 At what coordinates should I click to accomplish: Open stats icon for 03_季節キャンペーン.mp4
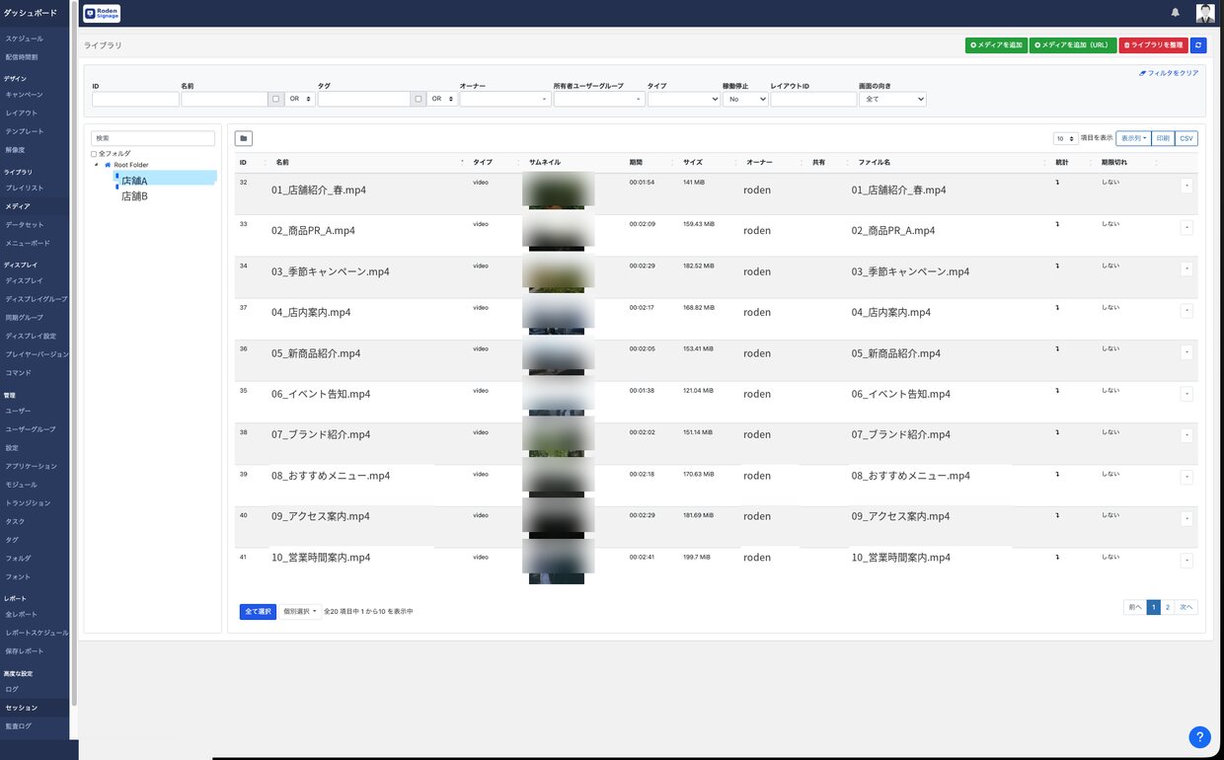click(1058, 266)
